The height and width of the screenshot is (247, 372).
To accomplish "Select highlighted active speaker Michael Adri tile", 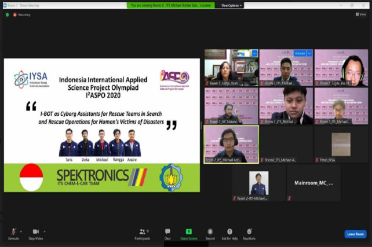I will coord(231,145).
